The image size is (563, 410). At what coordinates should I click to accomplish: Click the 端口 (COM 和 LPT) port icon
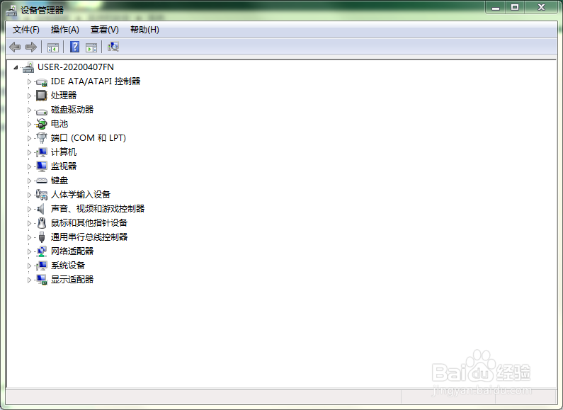point(42,138)
